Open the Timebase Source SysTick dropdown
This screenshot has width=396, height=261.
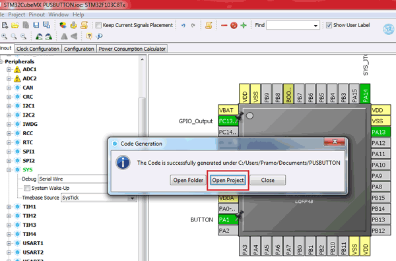coord(133,198)
